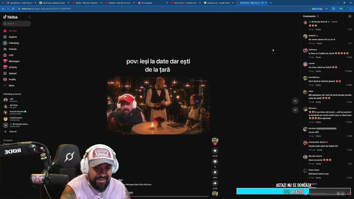The image size is (354, 199).
Task: Open a new browser tab
Action: pyautogui.click(x=271, y=3)
